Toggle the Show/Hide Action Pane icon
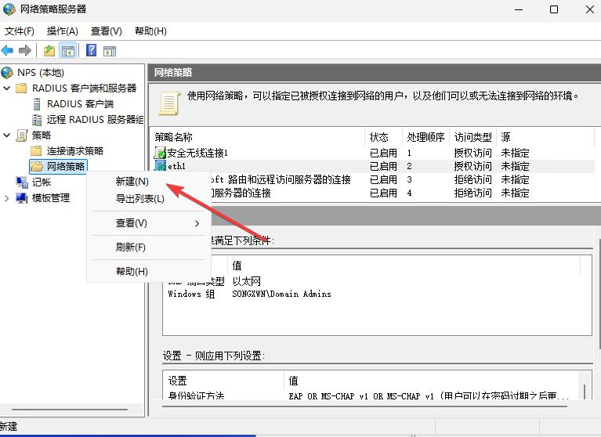The width and height of the screenshot is (601, 437). tap(110, 51)
